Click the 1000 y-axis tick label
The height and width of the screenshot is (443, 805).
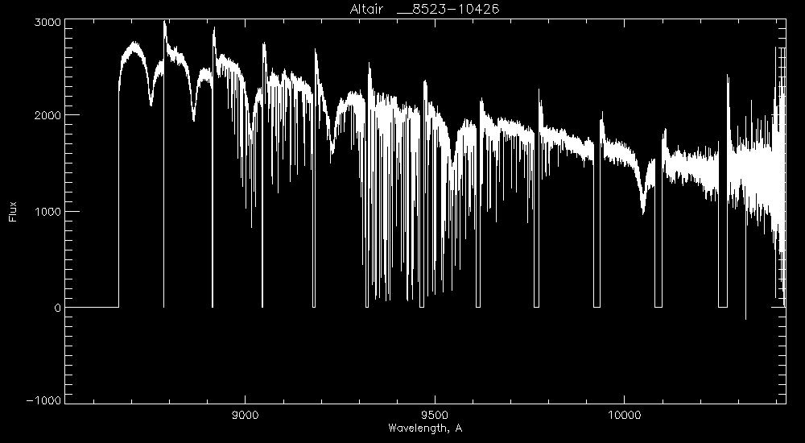[47, 212]
